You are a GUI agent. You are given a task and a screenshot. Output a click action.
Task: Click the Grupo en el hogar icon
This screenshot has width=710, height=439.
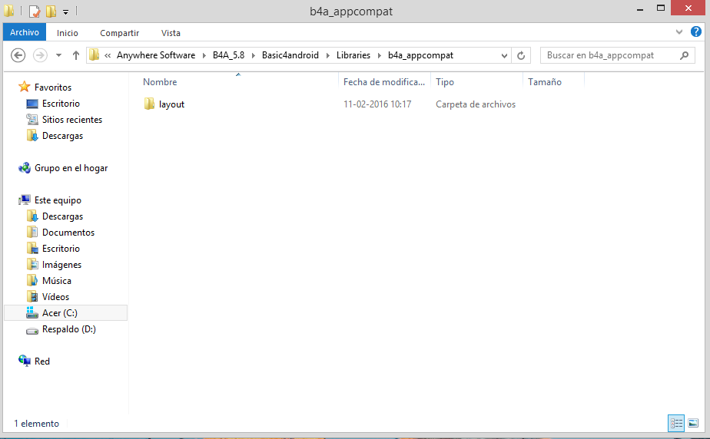pyautogui.click(x=25, y=168)
